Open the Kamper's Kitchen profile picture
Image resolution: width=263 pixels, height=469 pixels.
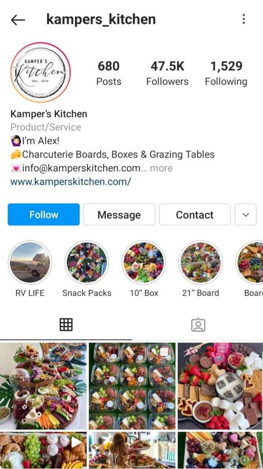[x=41, y=73]
